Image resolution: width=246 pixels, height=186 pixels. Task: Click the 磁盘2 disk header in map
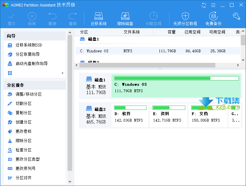click(x=96, y=115)
